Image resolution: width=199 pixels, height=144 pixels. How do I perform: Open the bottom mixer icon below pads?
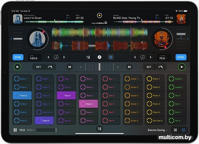(99, 129)
